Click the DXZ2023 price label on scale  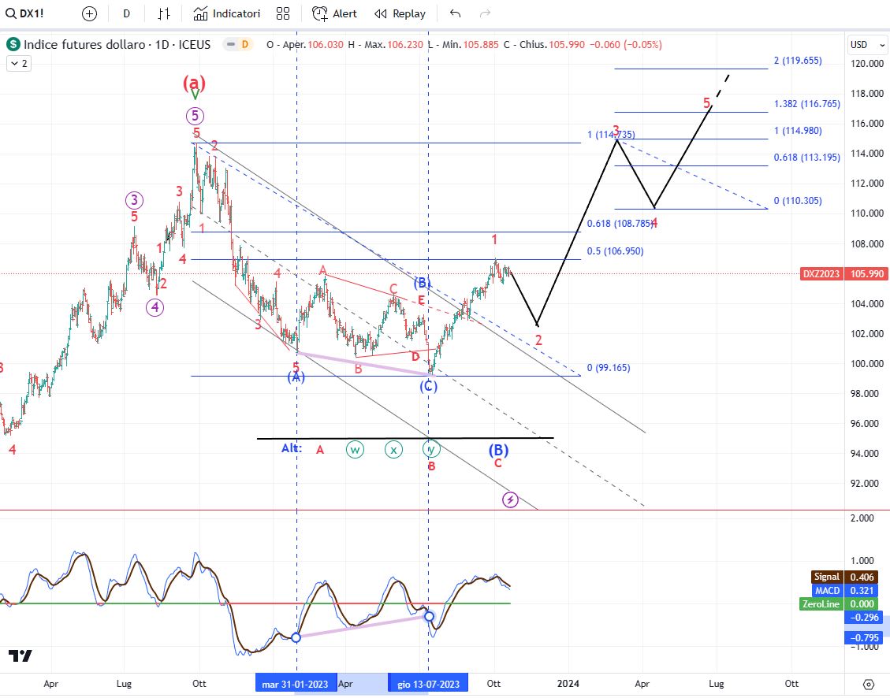tap(821, 273)
